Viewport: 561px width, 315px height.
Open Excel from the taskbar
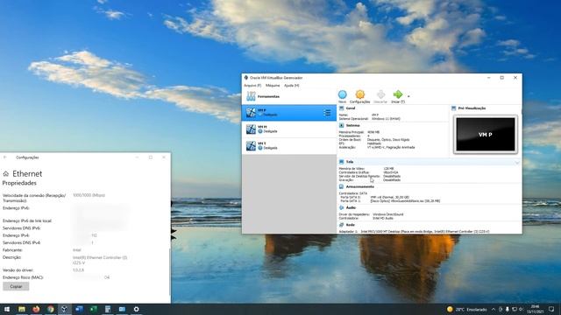[94, 309]
